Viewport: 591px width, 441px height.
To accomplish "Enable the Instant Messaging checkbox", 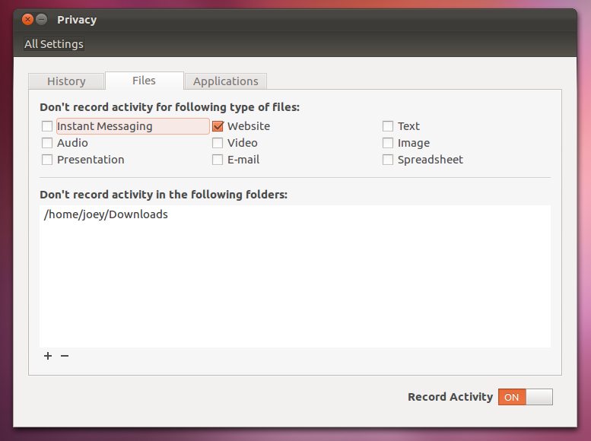I will 47,126.
